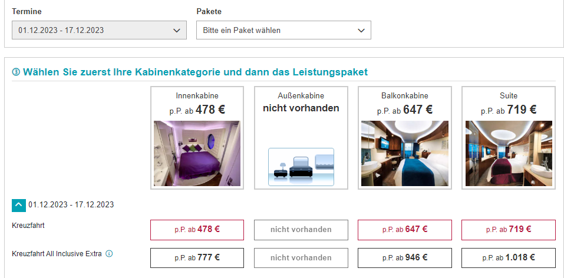
Task: Click All Inclusive Extra Außenkabine nicht vorhanden box
Action: pos(301,258)
